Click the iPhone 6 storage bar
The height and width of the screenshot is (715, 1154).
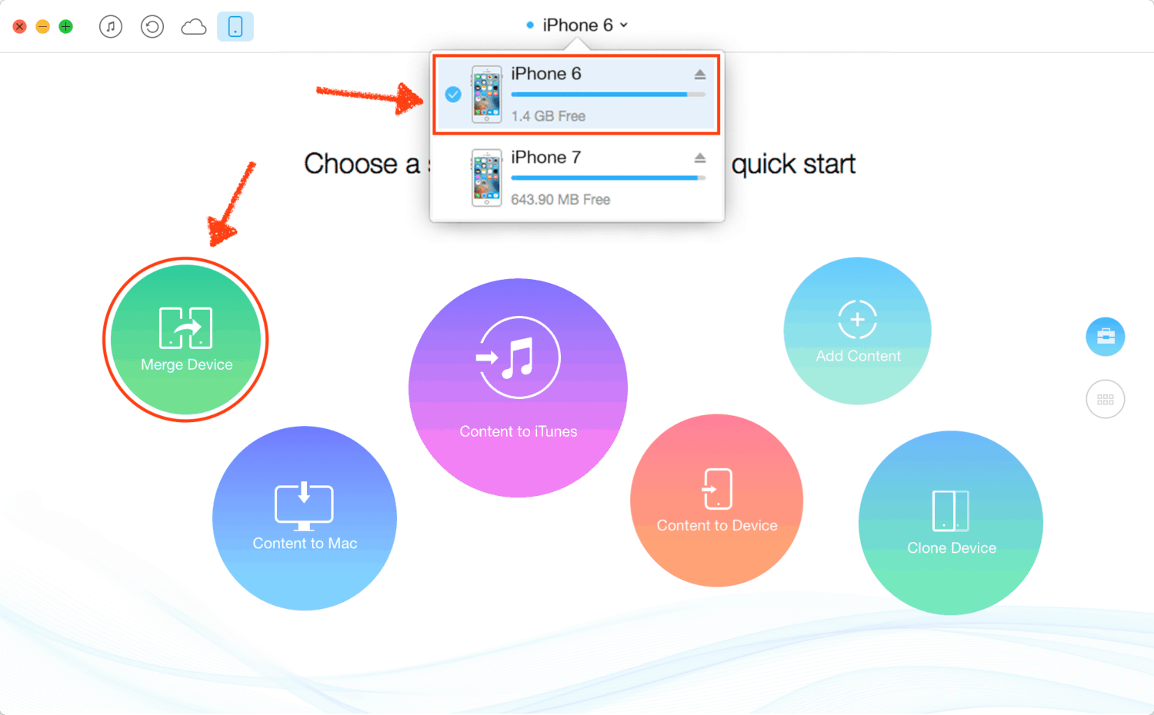point(608,95)
